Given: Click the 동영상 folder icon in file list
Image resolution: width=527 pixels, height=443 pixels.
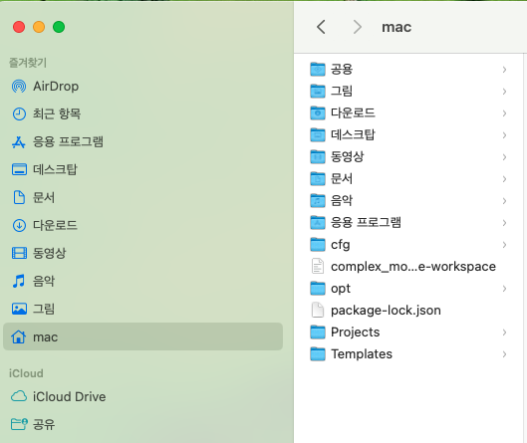Looking at the screenshot, I should click(x=318, y=157).
